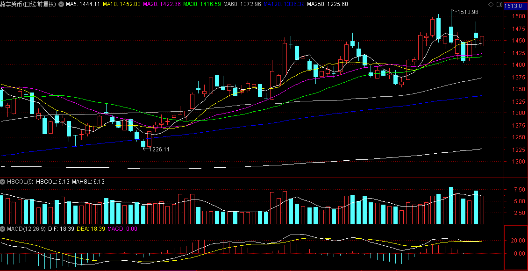
Task: Select the blue MA120 label
Action: pos(284,4)
